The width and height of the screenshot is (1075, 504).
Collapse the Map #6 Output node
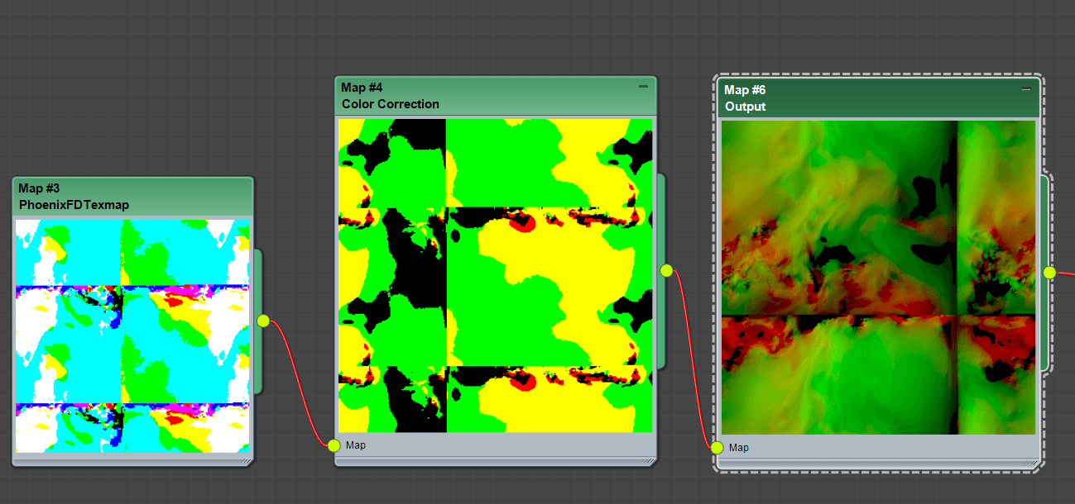pos(1026,88)
